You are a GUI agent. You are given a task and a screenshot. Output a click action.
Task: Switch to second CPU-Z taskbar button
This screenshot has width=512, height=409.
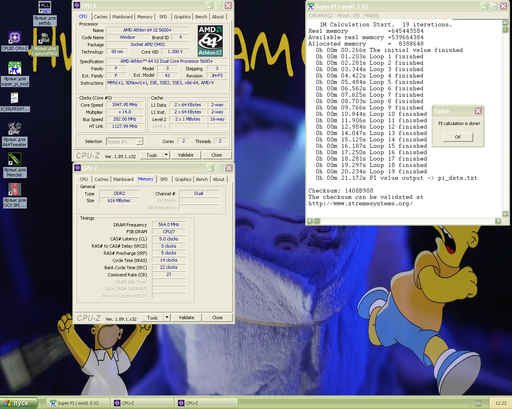coord(206,403)
